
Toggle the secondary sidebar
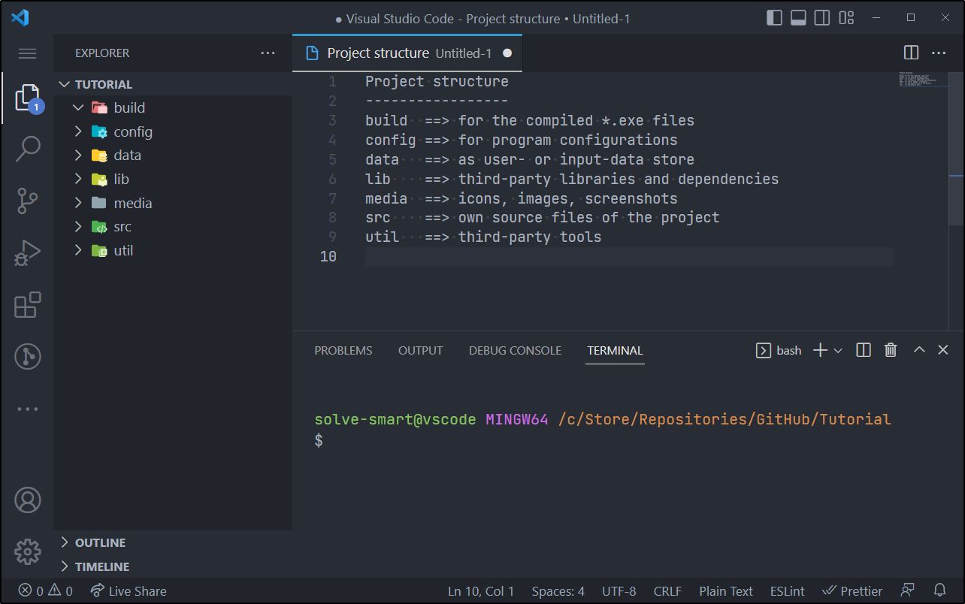pyautogui.click(x=821, y=17)
